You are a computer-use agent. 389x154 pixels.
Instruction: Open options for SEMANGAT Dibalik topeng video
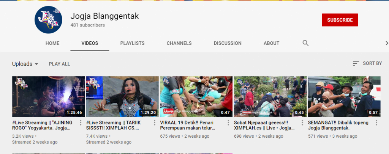[376, 123]
